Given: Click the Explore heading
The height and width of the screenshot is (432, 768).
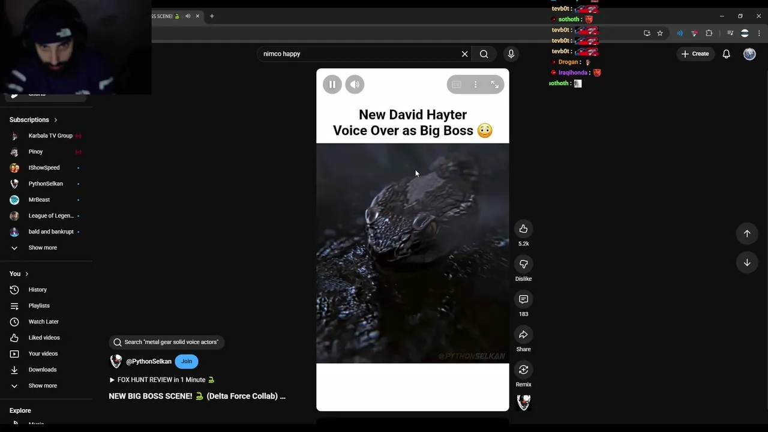Looking at the screenshot, I should tap(20, 410).
